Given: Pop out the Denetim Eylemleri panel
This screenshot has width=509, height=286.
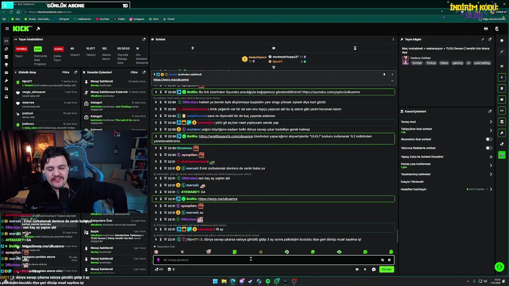Looking at the screenshot, I should point(144,72).
